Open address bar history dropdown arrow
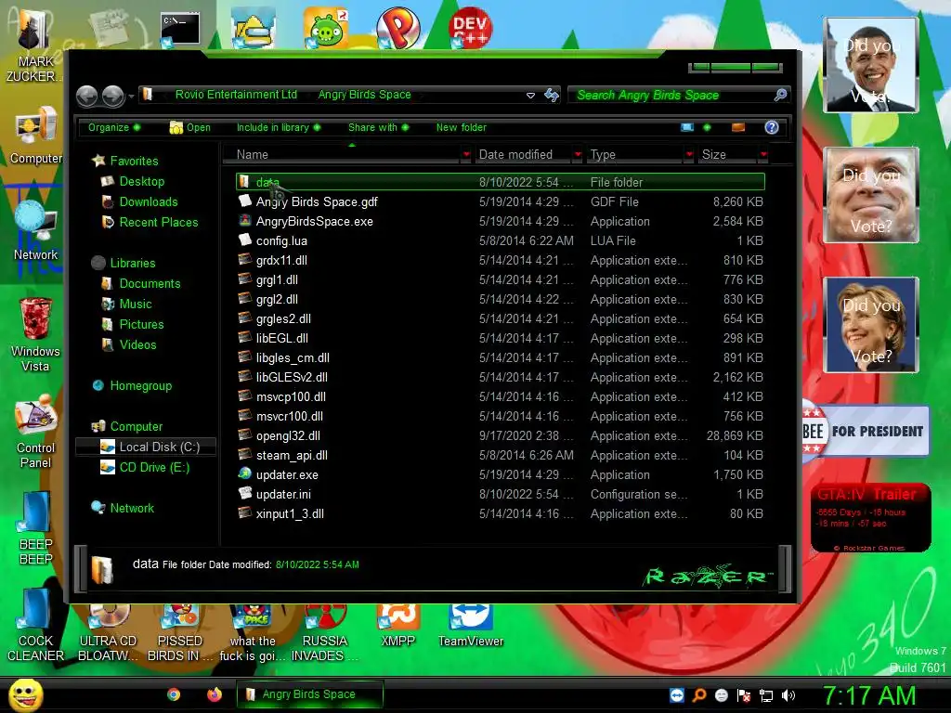 530,96
